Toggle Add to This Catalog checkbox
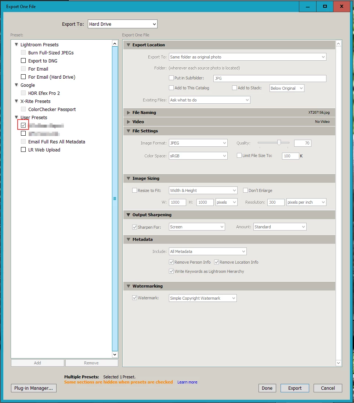Screen dimensions: 354x403 click(171, 88)
